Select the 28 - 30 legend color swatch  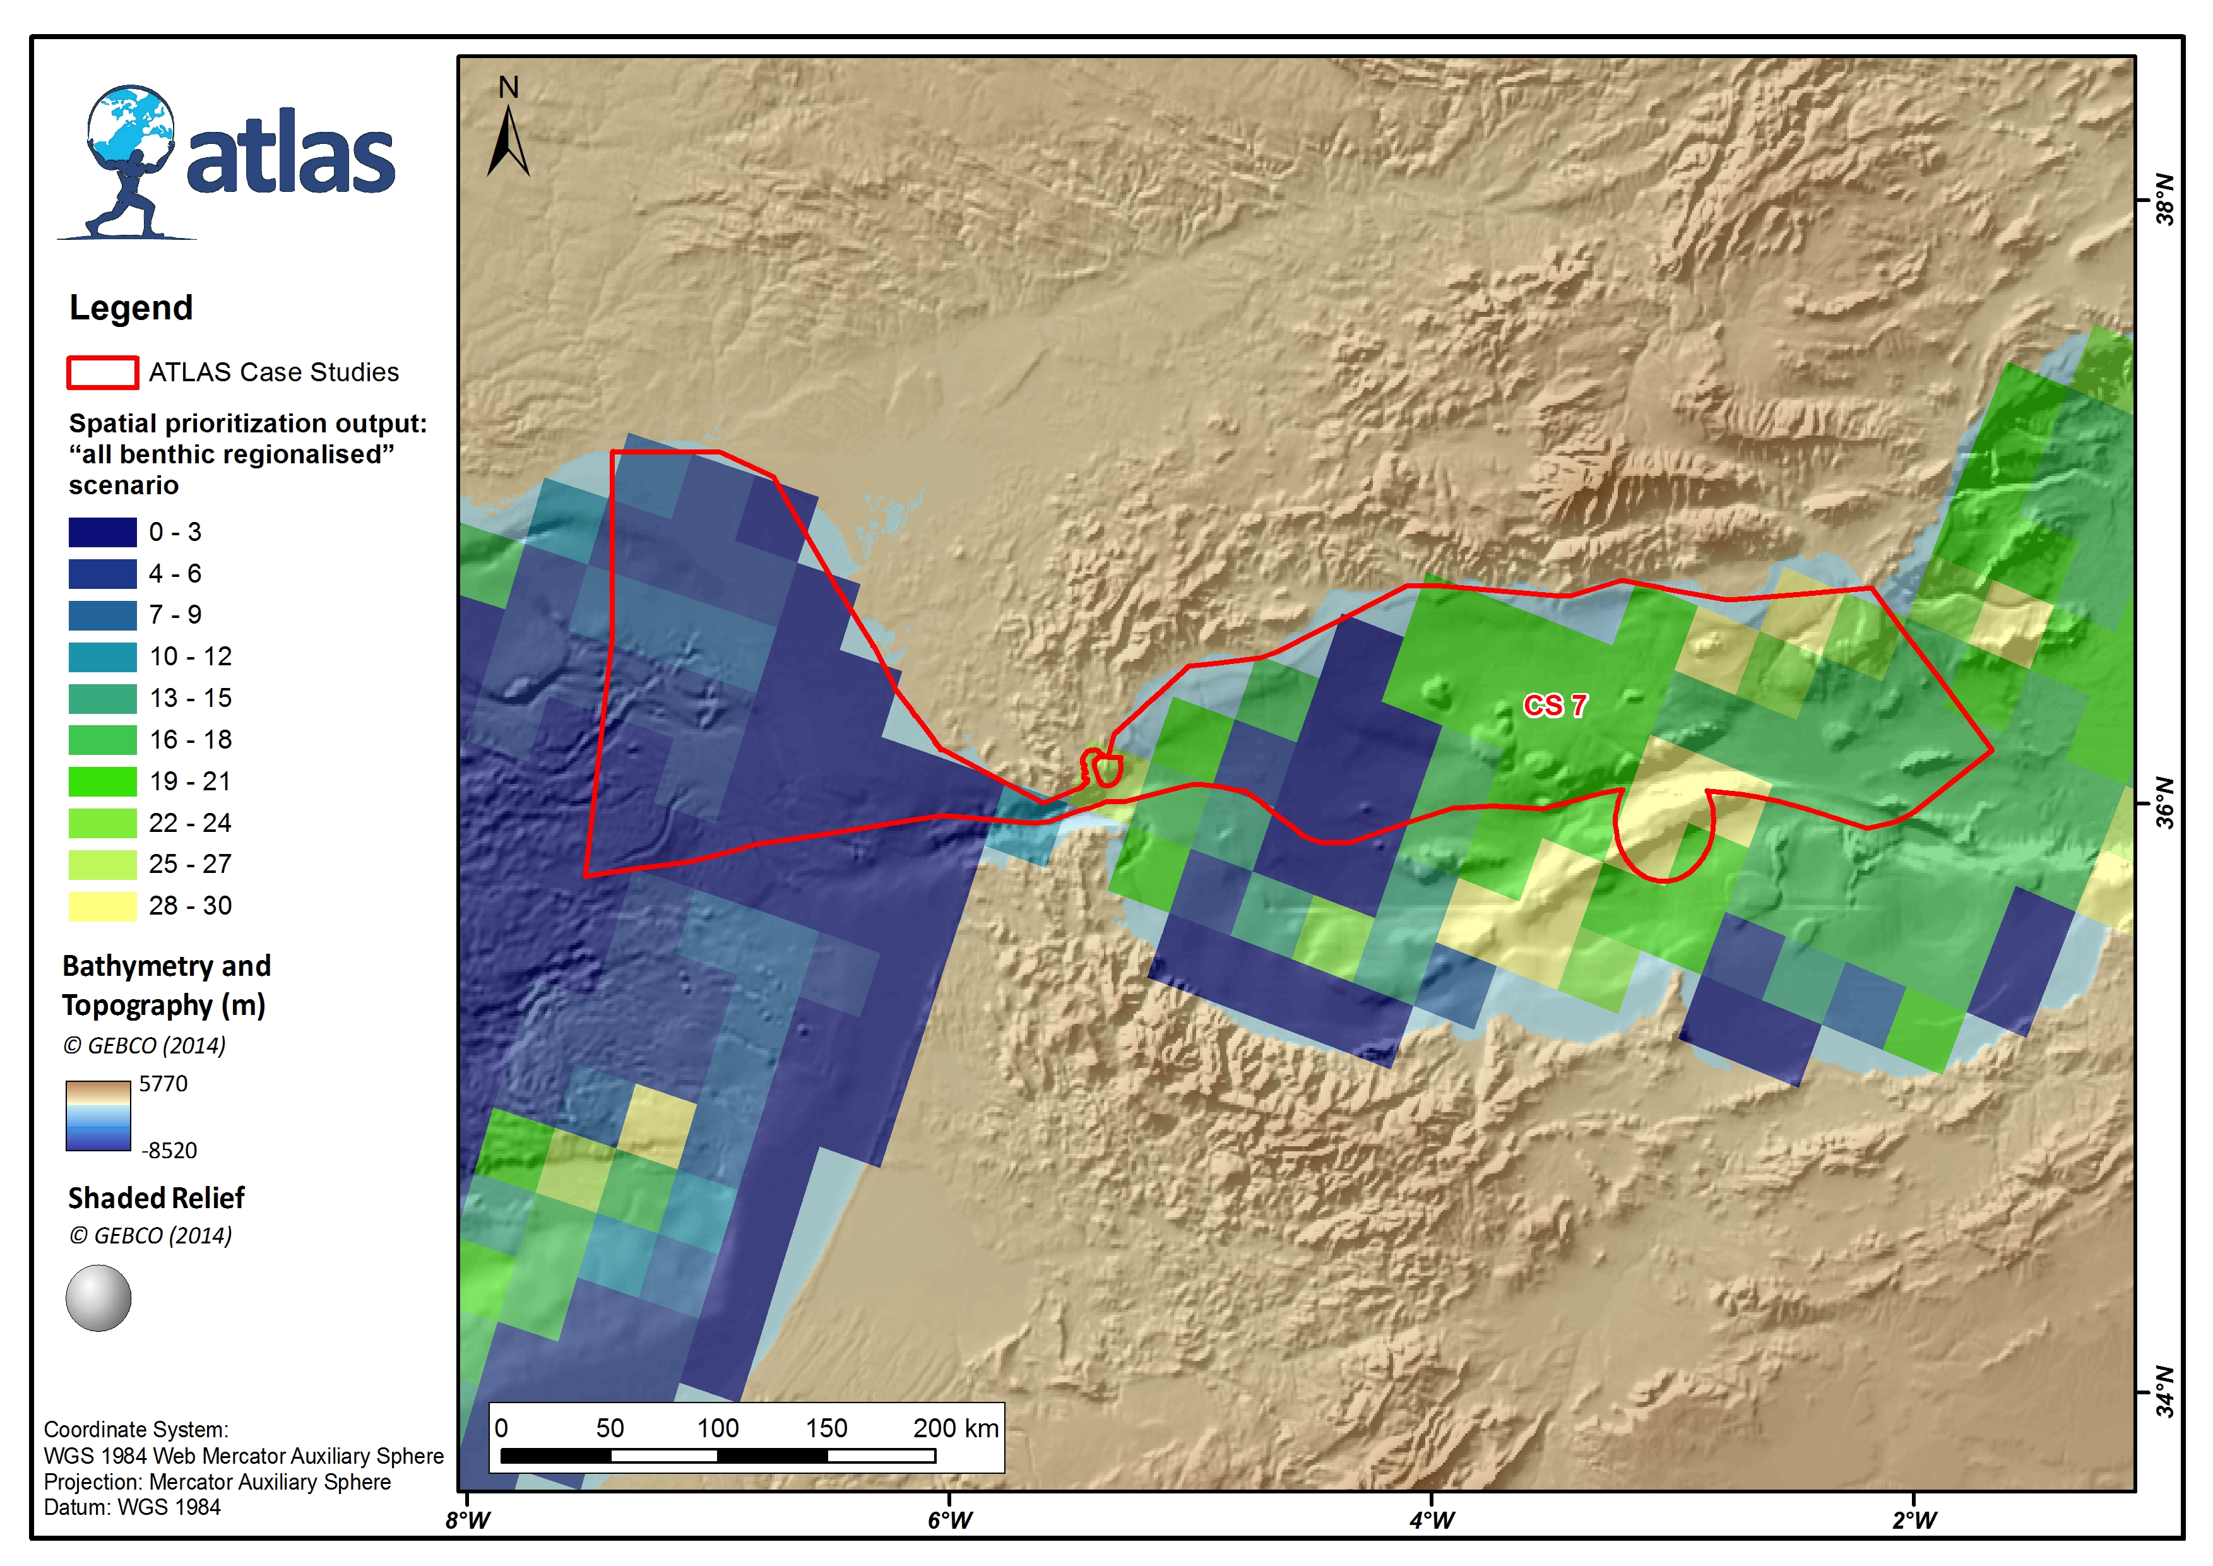pyautogui.click(x=102, y=906)
